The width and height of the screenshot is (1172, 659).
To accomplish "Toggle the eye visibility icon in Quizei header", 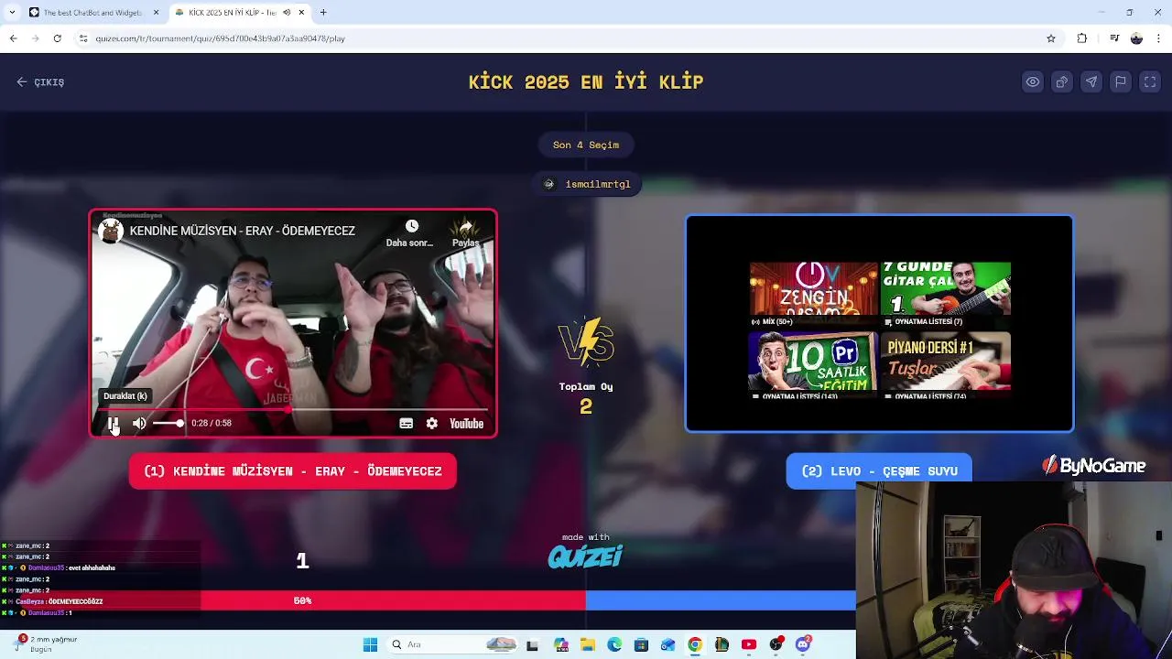I will coord(1033,81).
